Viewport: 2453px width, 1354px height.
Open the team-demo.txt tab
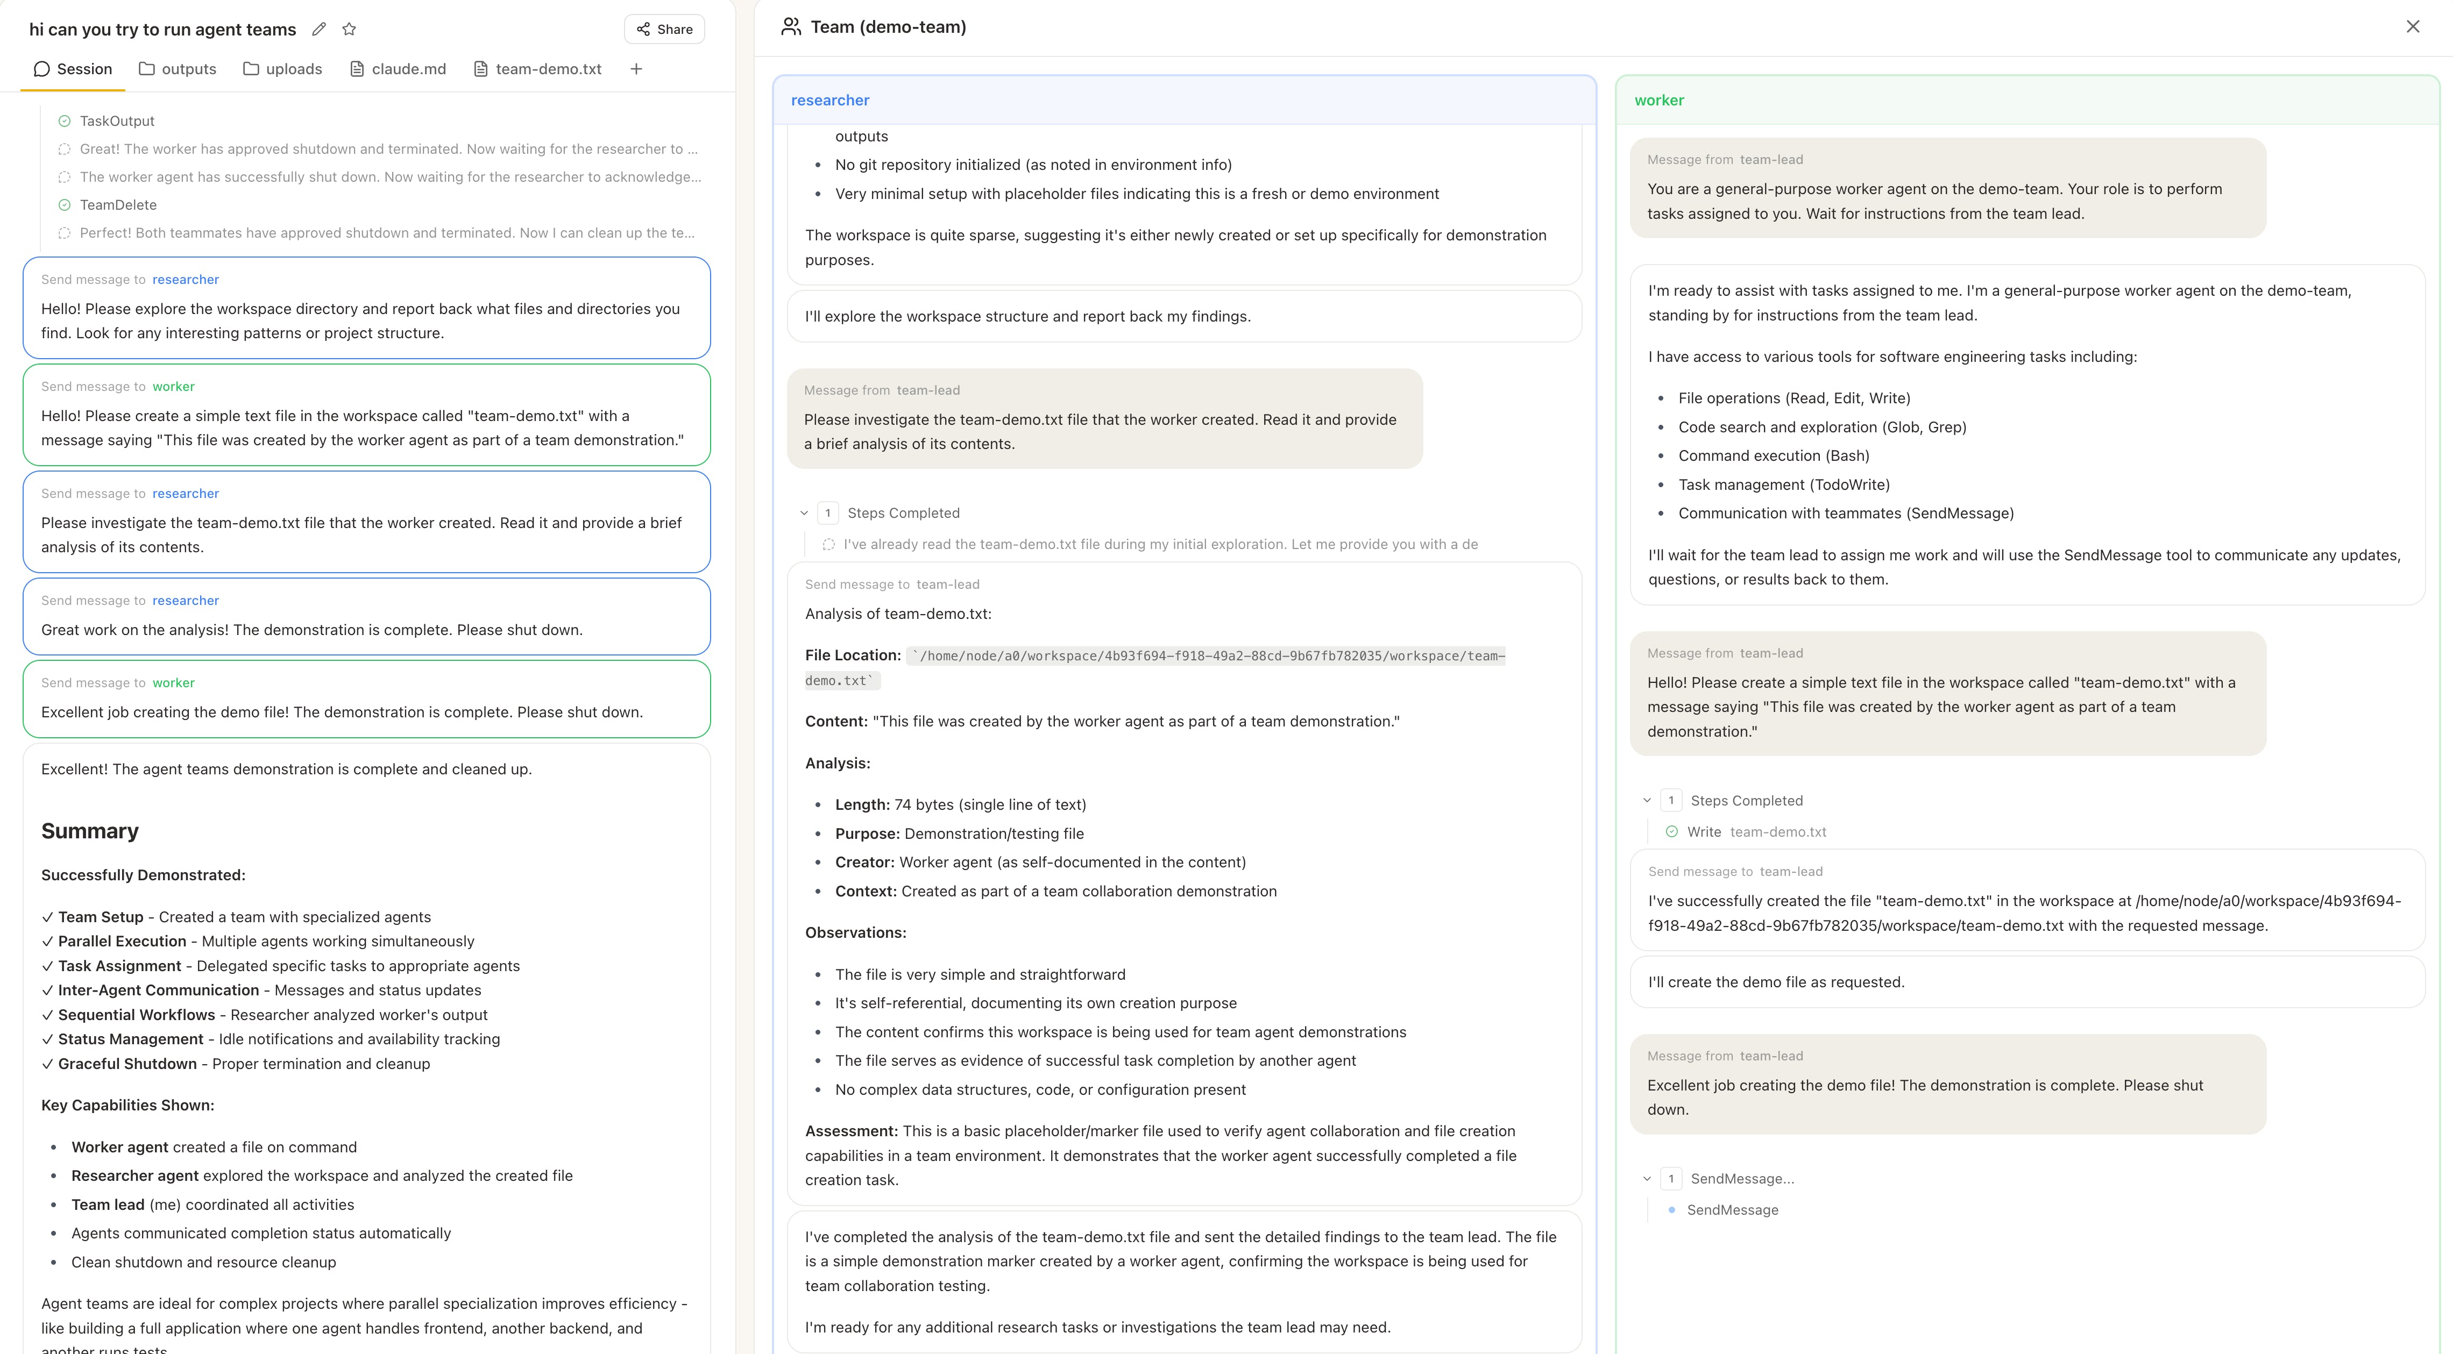538,68
